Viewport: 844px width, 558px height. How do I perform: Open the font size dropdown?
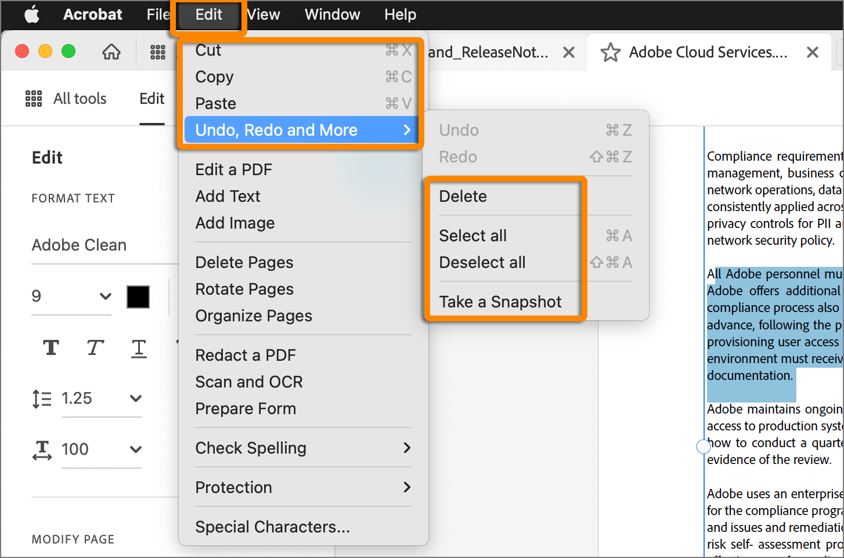pos(105,296)
